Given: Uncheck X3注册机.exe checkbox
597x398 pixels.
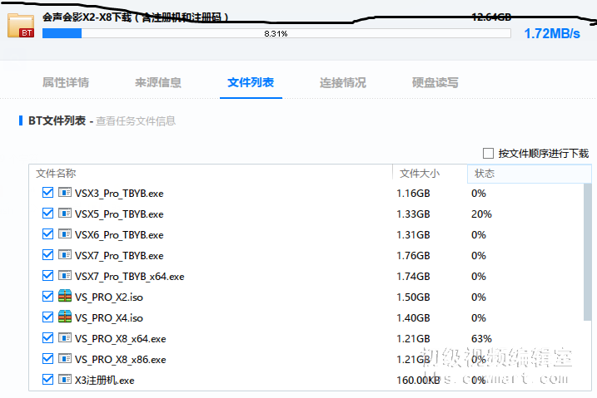Looking at the screenshot, I should (x=47, y=379).
